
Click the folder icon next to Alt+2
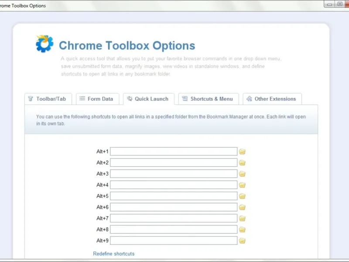[242, 162]
